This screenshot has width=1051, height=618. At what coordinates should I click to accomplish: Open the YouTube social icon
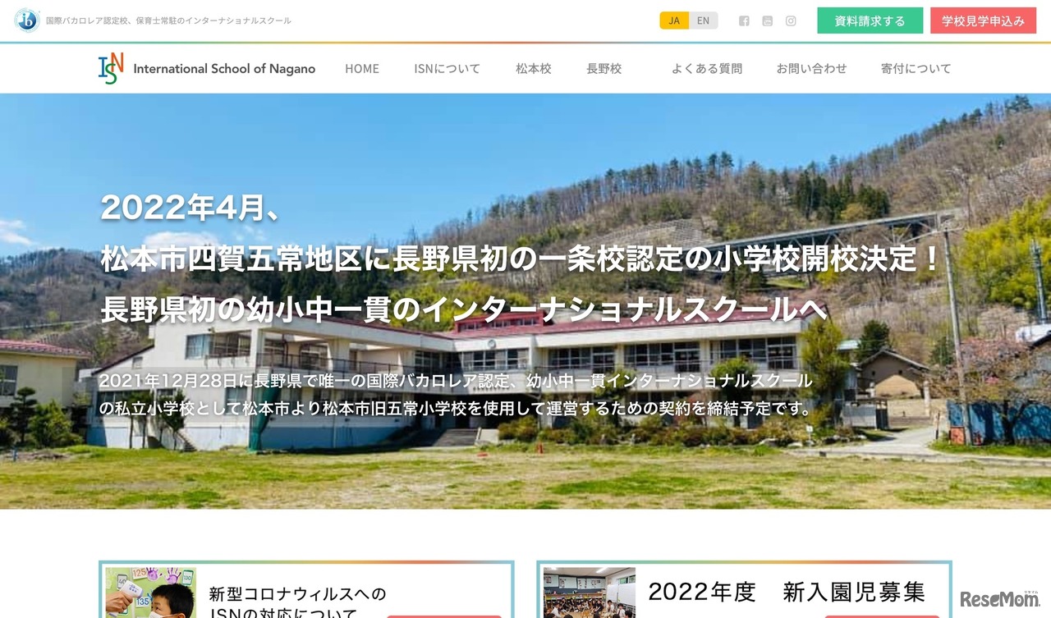click(767, 21)
